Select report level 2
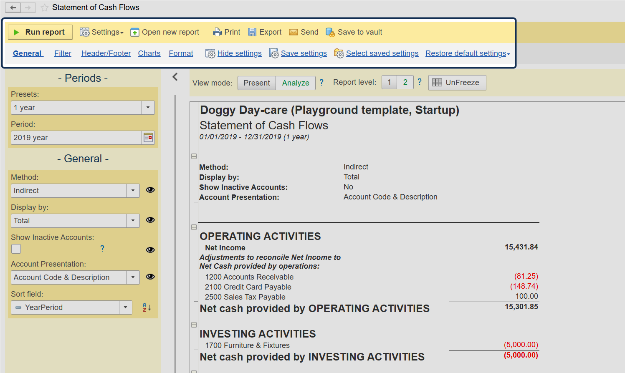The height and width of the screenshot is (373, 625). click(x=405, y=82)
